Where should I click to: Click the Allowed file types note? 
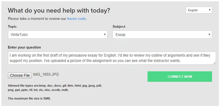(x=55, y=88)
